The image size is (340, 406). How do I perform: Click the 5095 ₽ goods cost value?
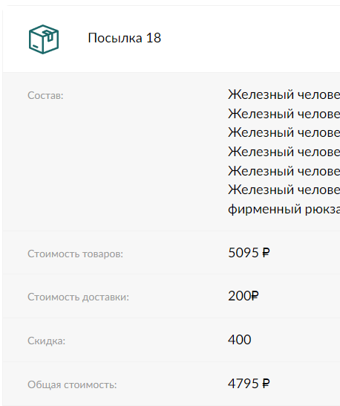(249, 253)
